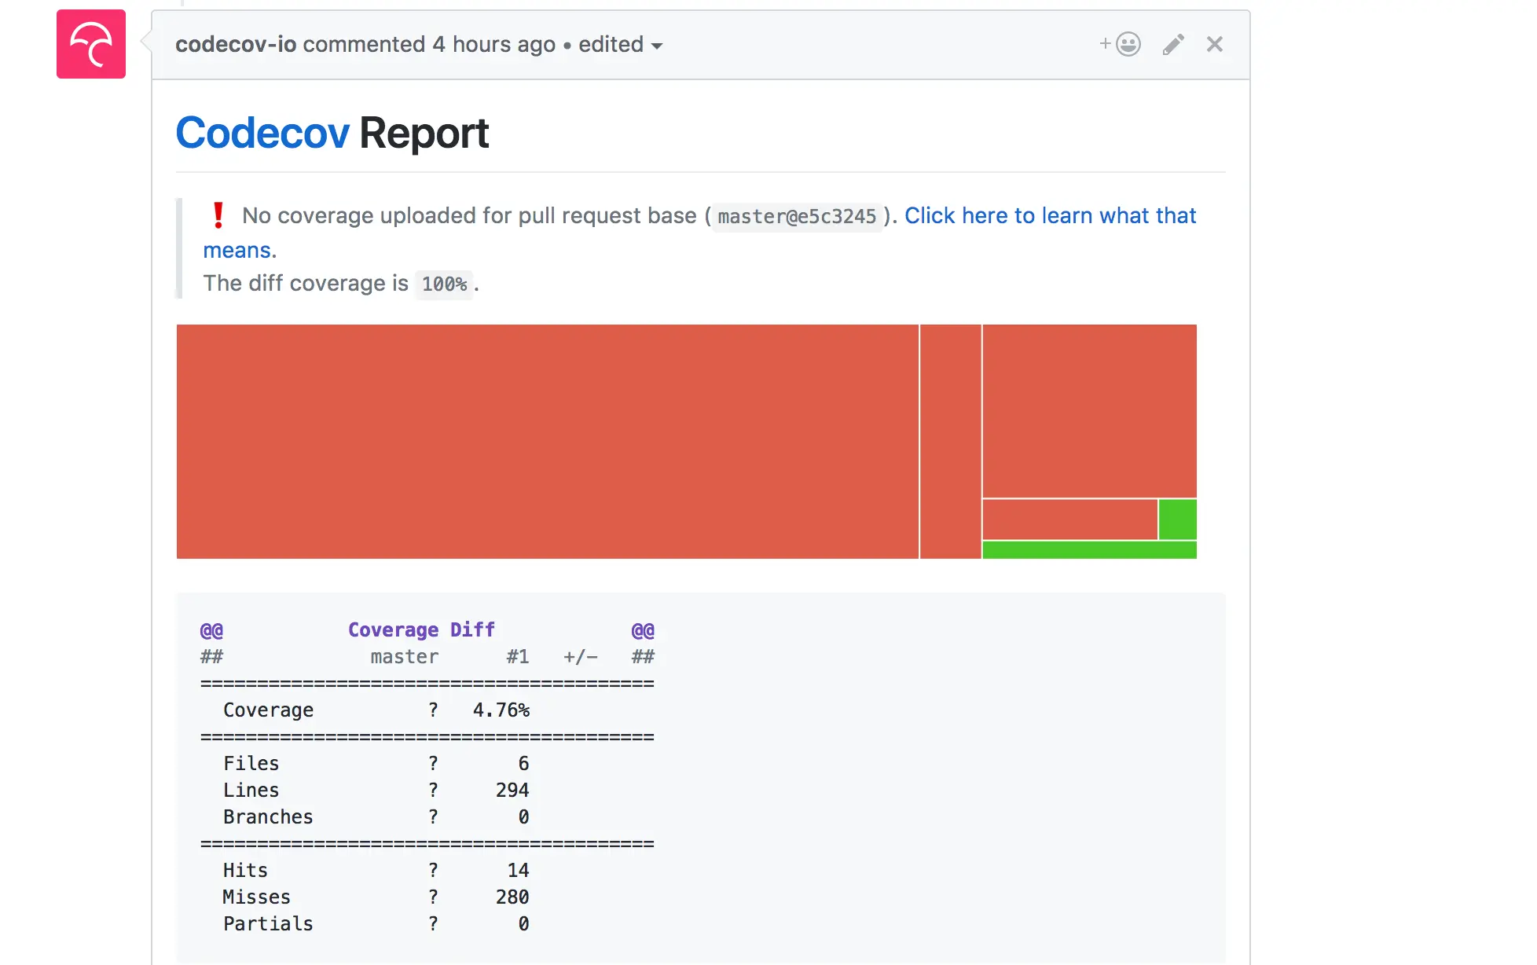Click the Codecov umbrella avatar
1537x965 pixels.
click(90, 44)
